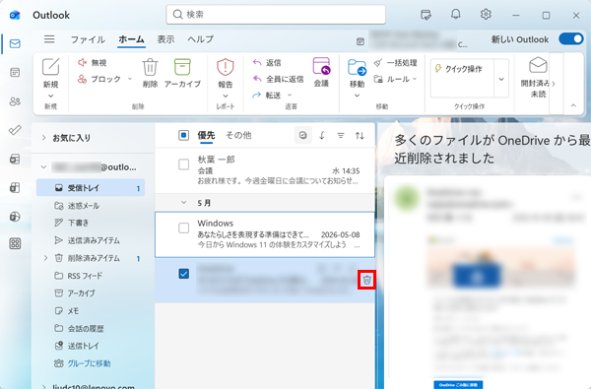Image resolution: width=591 pixels, height=389 pixels.
Task: Click the trash icon on the selected message
Action: (366, 280)
